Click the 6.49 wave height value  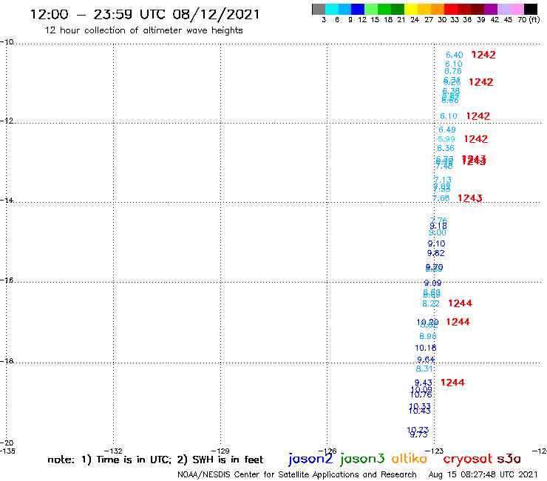pos(447,129)
